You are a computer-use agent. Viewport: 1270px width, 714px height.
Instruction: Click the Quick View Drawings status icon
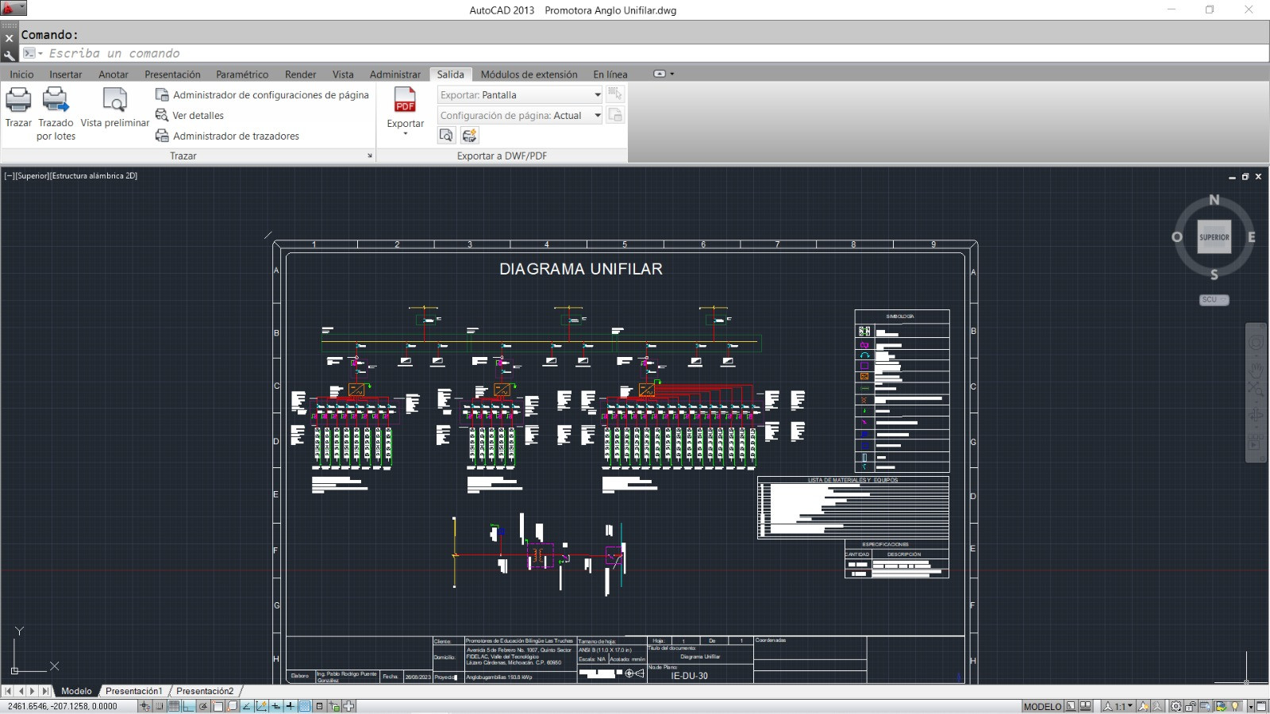coord(1085,706)
